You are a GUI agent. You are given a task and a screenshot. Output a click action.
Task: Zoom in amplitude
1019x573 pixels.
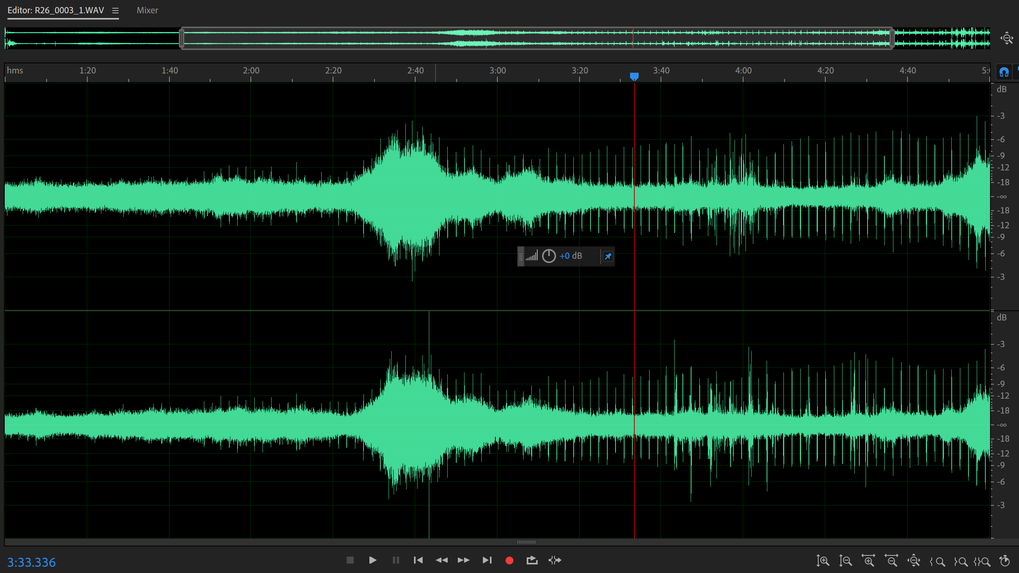point(823,561)
